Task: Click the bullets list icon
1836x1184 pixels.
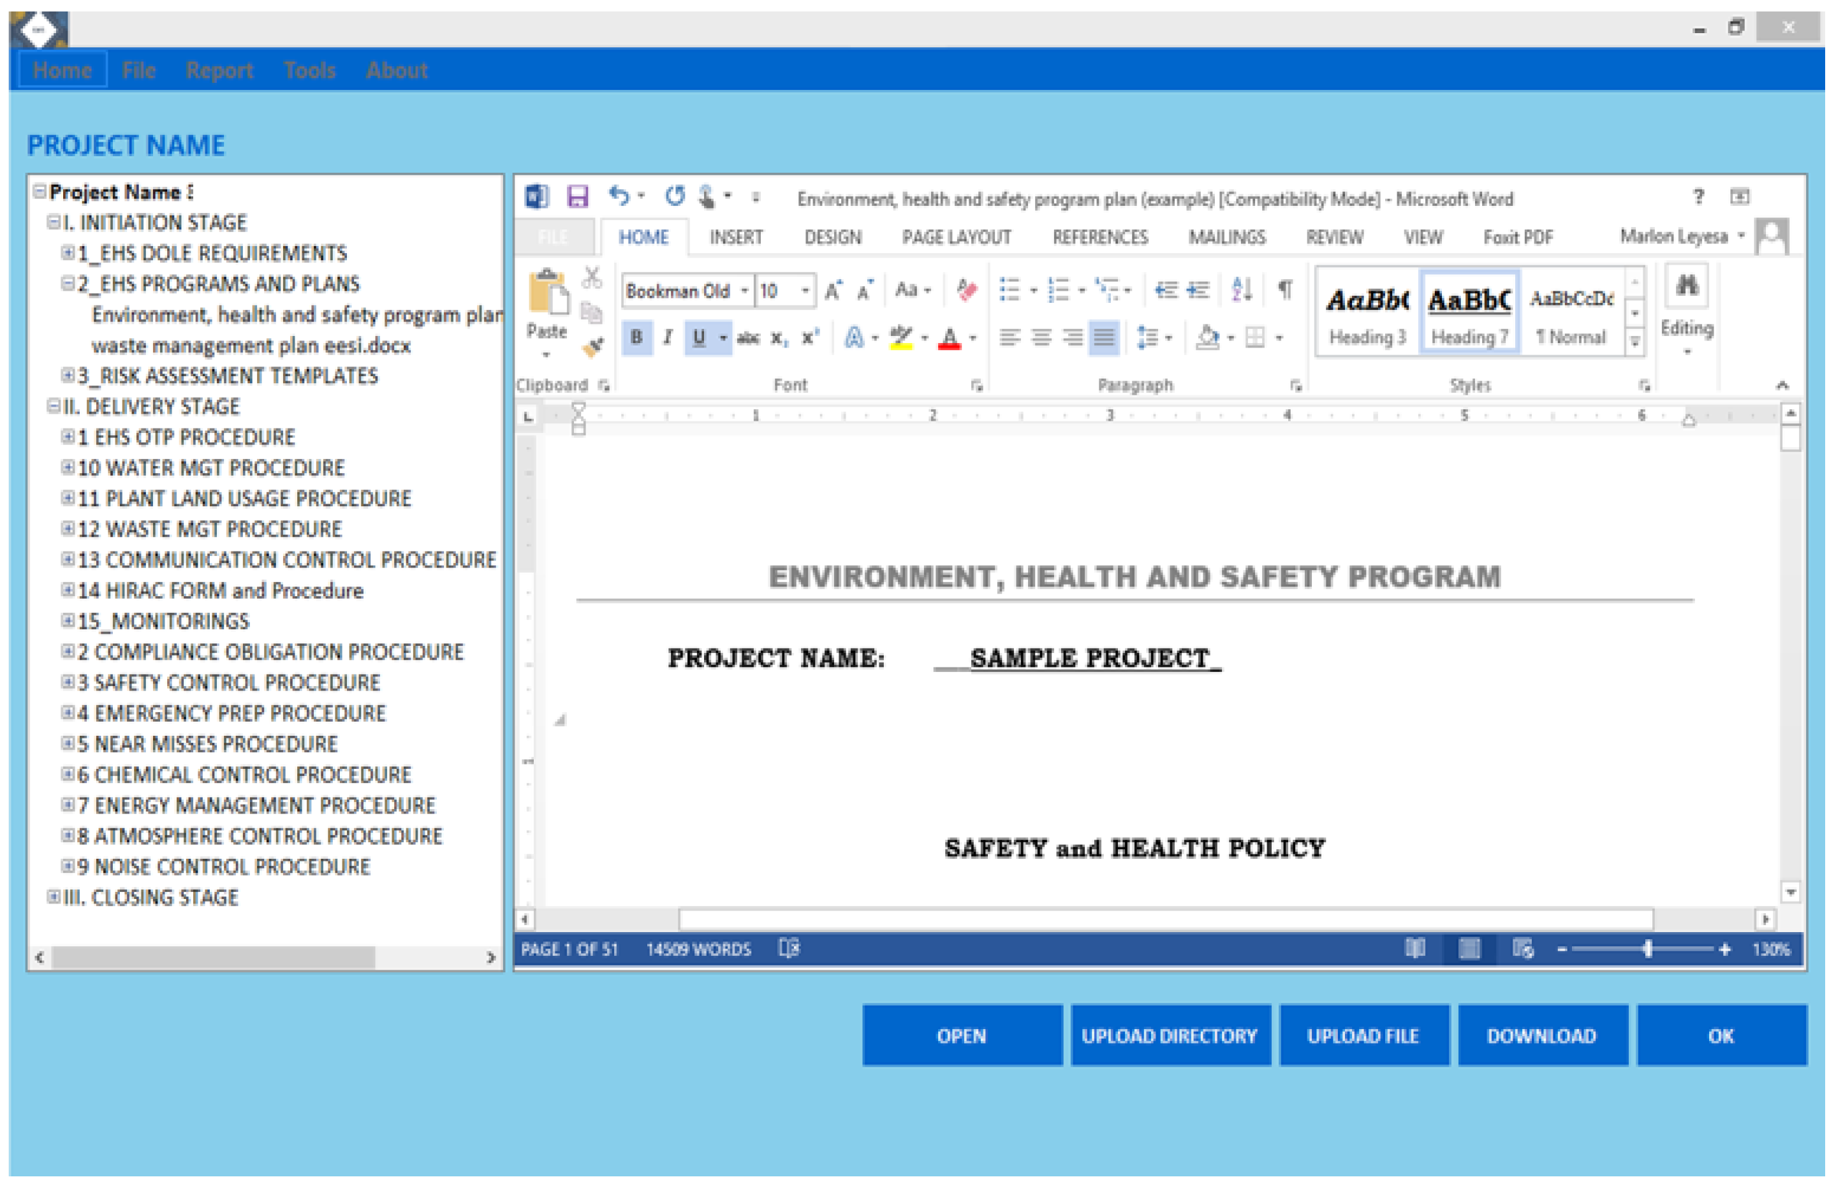Action: coord(1010,290)
